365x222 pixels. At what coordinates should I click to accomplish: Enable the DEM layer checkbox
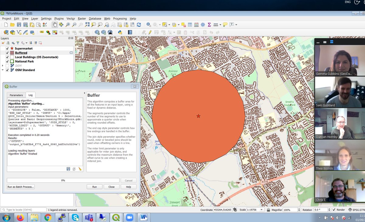pyautogui.click(x=7, y=66)
